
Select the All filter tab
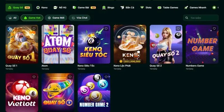point(12,18)
